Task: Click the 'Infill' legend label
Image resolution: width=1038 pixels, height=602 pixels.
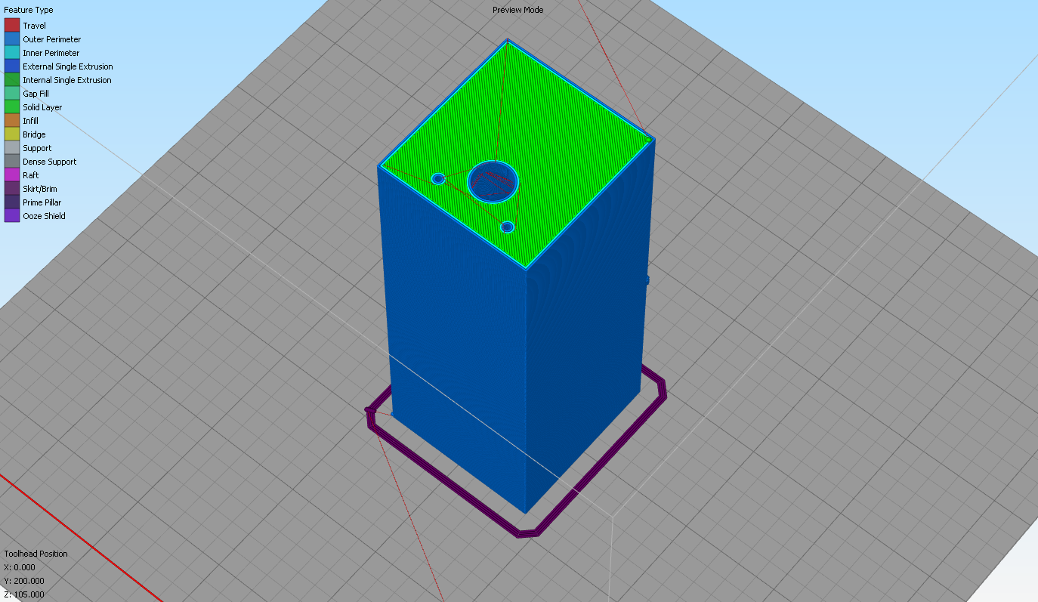Action: coord(30,121)
